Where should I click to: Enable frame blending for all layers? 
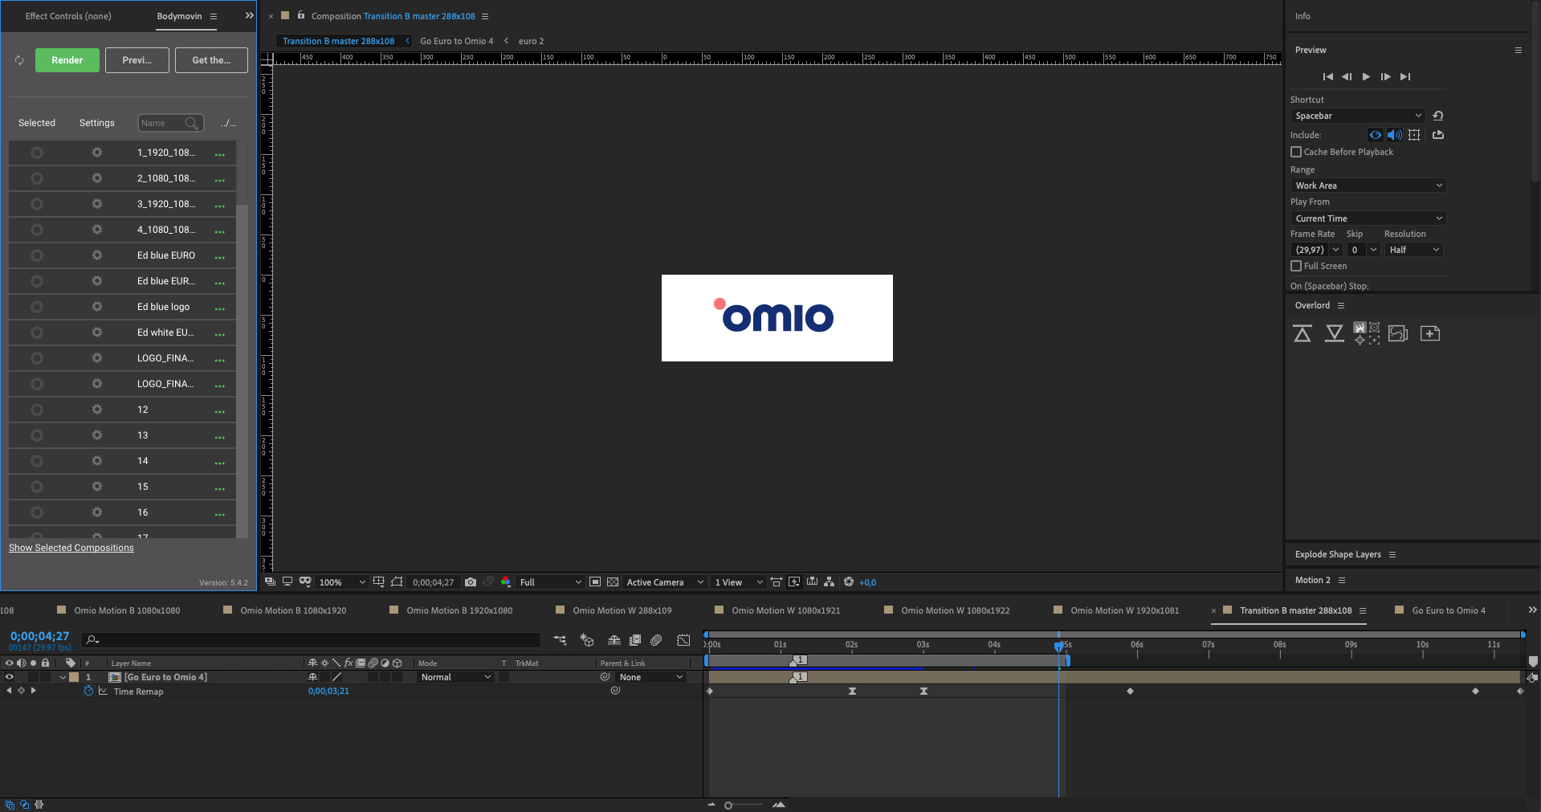tap(635, 640)
